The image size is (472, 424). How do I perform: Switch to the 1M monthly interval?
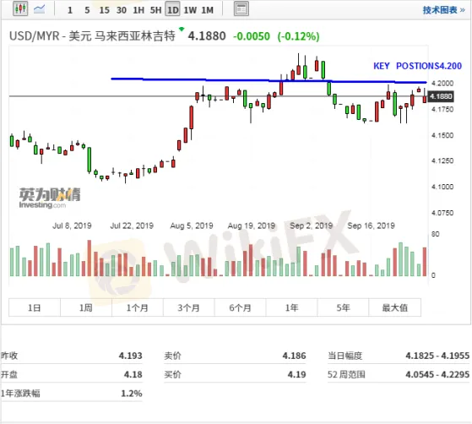pos(208,10)
